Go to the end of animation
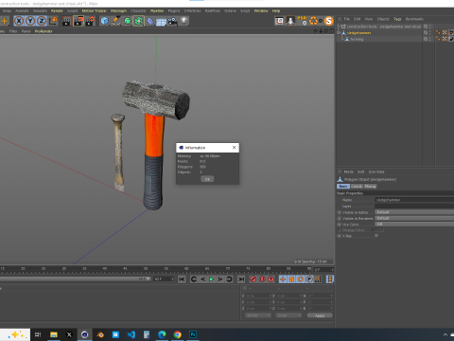Screen dimensions: 454x341 point(241,279)
